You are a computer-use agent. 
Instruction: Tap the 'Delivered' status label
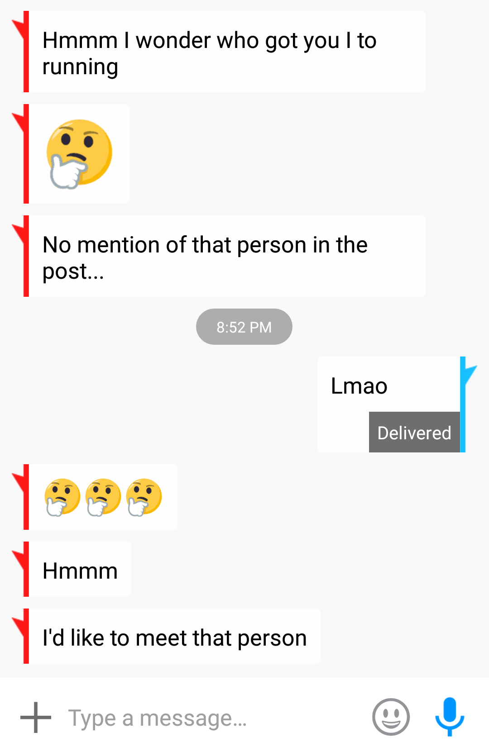point(414,433)
